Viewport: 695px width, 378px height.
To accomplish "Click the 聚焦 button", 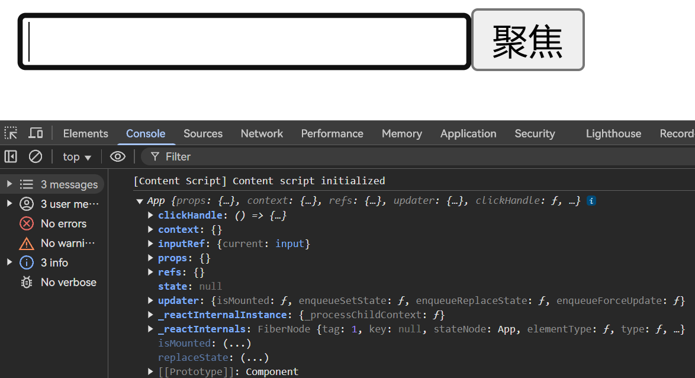I will tap(527, 40).
